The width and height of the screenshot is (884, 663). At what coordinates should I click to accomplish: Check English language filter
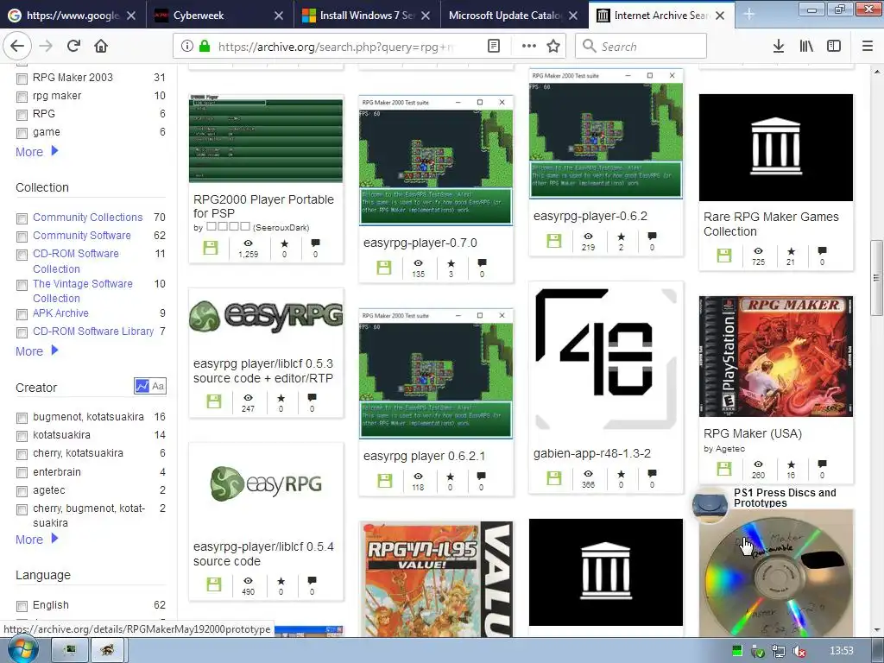(x=22, y=606)
